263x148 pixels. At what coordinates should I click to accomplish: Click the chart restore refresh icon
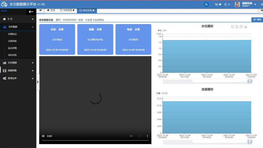tap(241, 27)
